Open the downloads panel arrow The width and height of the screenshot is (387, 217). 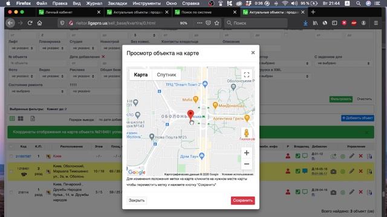305,23
